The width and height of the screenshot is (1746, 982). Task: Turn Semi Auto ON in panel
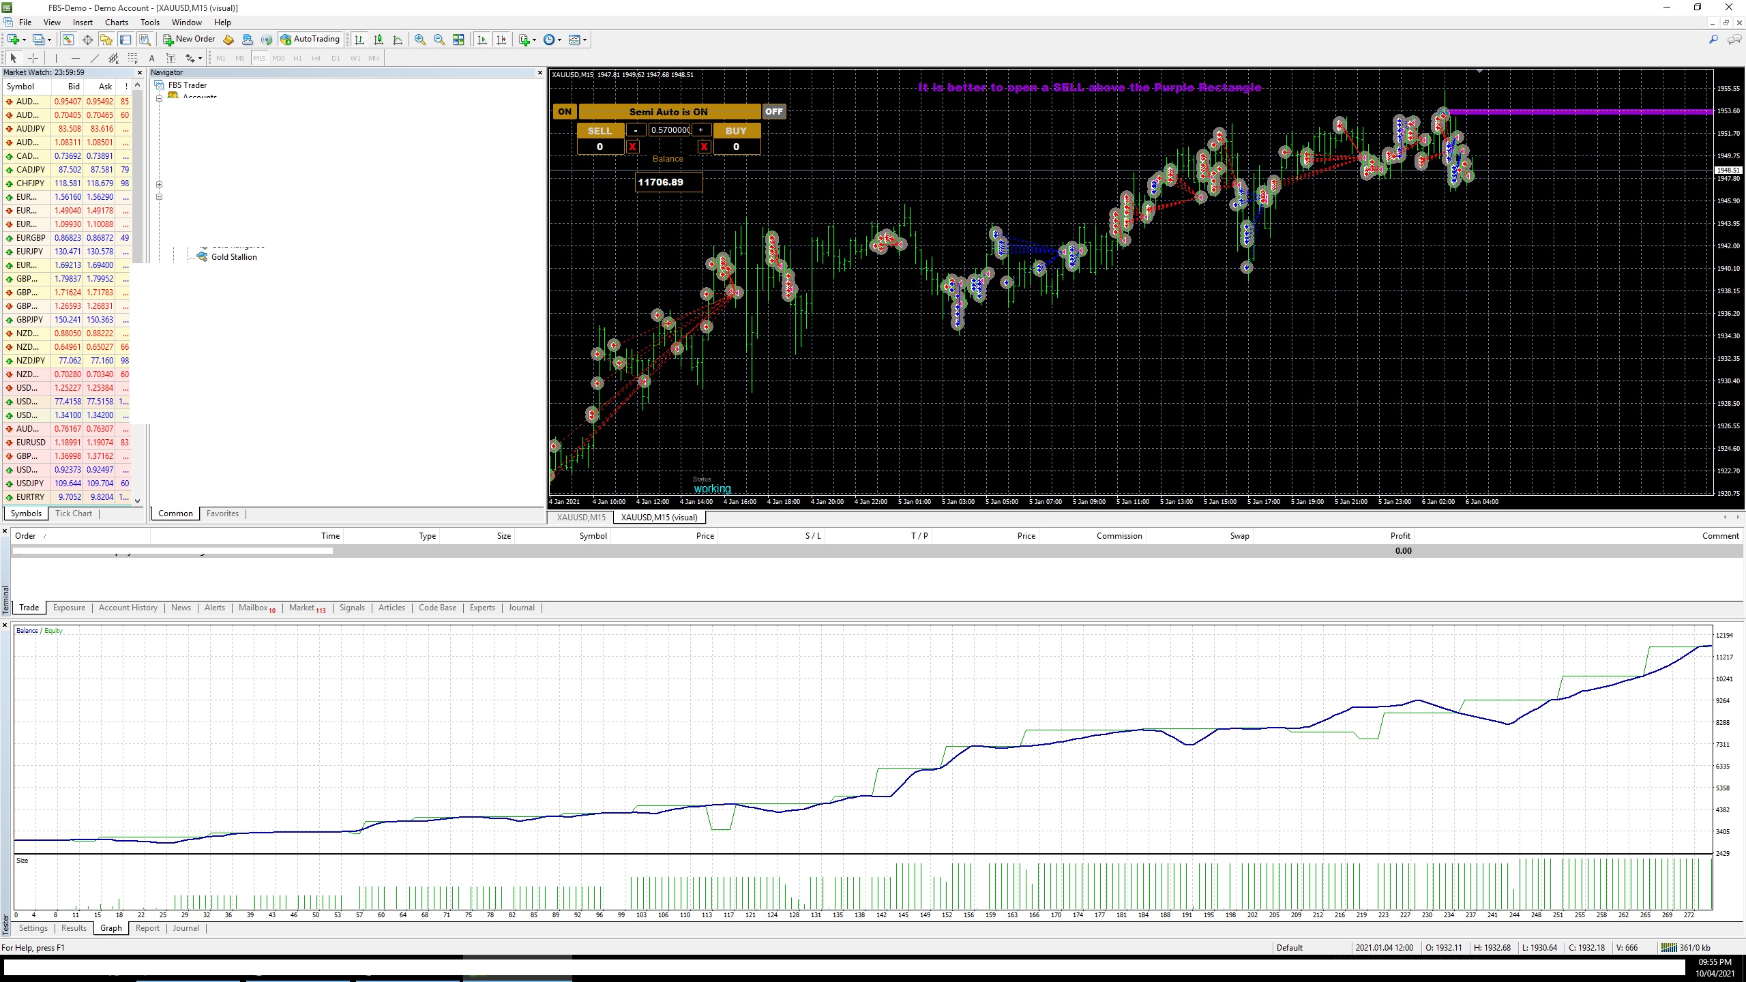click(x=565, y=112)
